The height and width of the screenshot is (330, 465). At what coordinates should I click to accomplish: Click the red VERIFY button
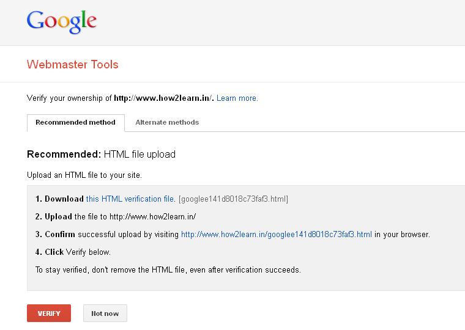point(49,313)
